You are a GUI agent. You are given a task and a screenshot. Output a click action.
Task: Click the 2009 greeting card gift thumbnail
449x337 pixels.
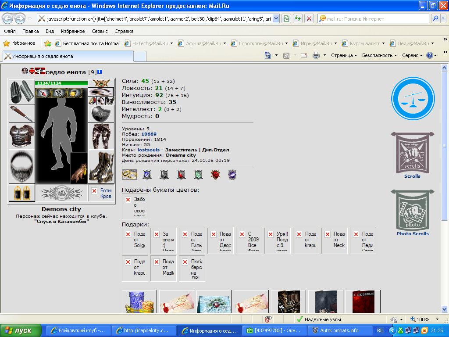tap(214, 301)
